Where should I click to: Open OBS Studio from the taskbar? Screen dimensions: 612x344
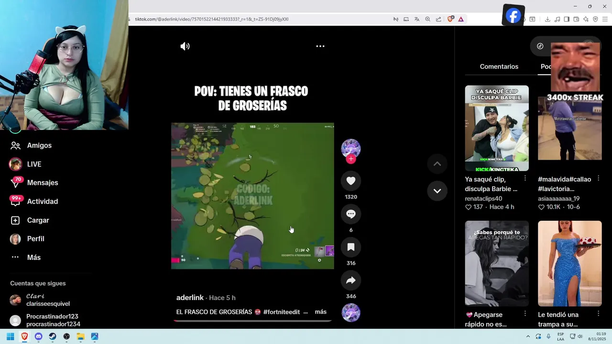pos(66,336)
